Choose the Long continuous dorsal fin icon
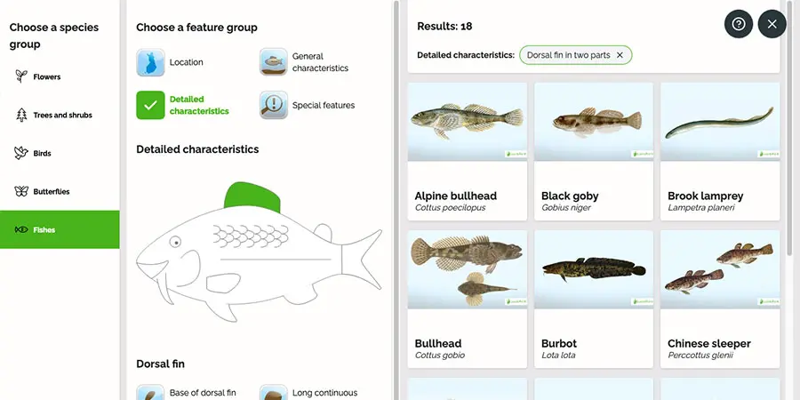 coord(274,393)
